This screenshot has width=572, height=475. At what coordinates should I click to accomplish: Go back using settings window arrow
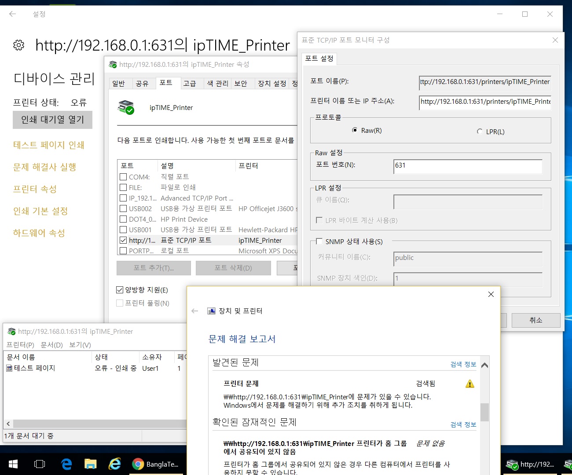point(12,14)
